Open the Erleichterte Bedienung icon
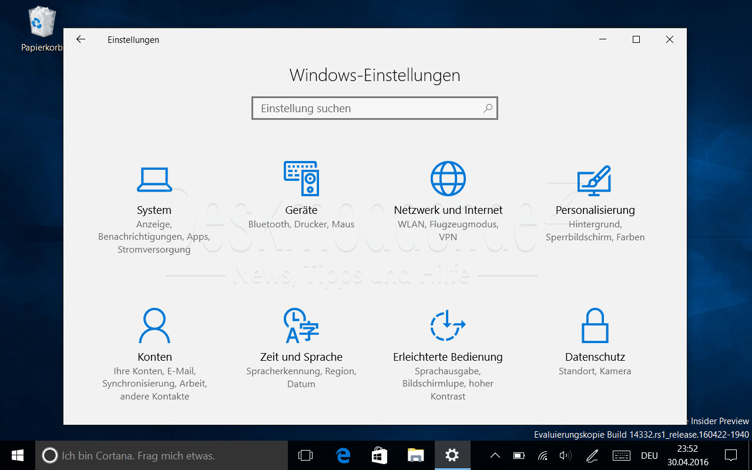 (x=448, y=325)
